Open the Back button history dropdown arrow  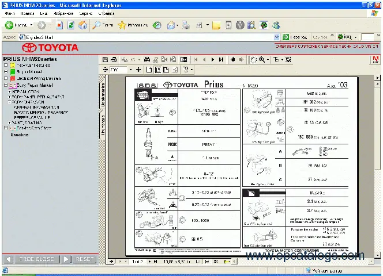31,25
